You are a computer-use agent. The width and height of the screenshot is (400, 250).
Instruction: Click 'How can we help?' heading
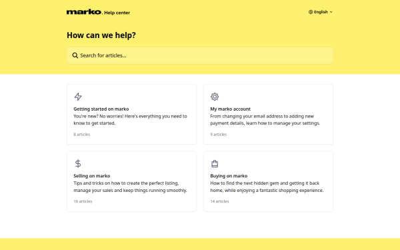(101, 35)
